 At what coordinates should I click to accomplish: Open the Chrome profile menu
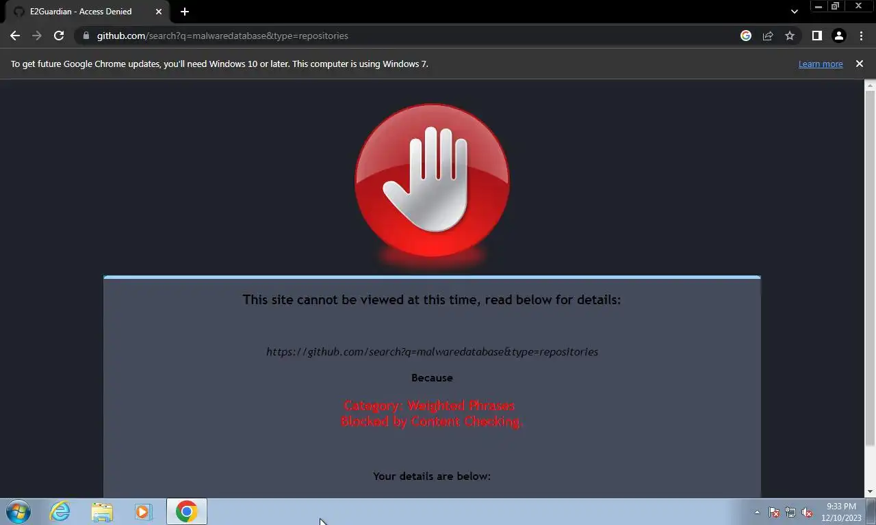point(838,36)
